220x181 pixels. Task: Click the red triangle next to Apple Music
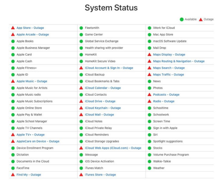click(13, 81)
